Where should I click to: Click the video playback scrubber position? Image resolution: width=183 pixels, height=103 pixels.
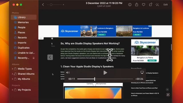(x=95, y=79)
